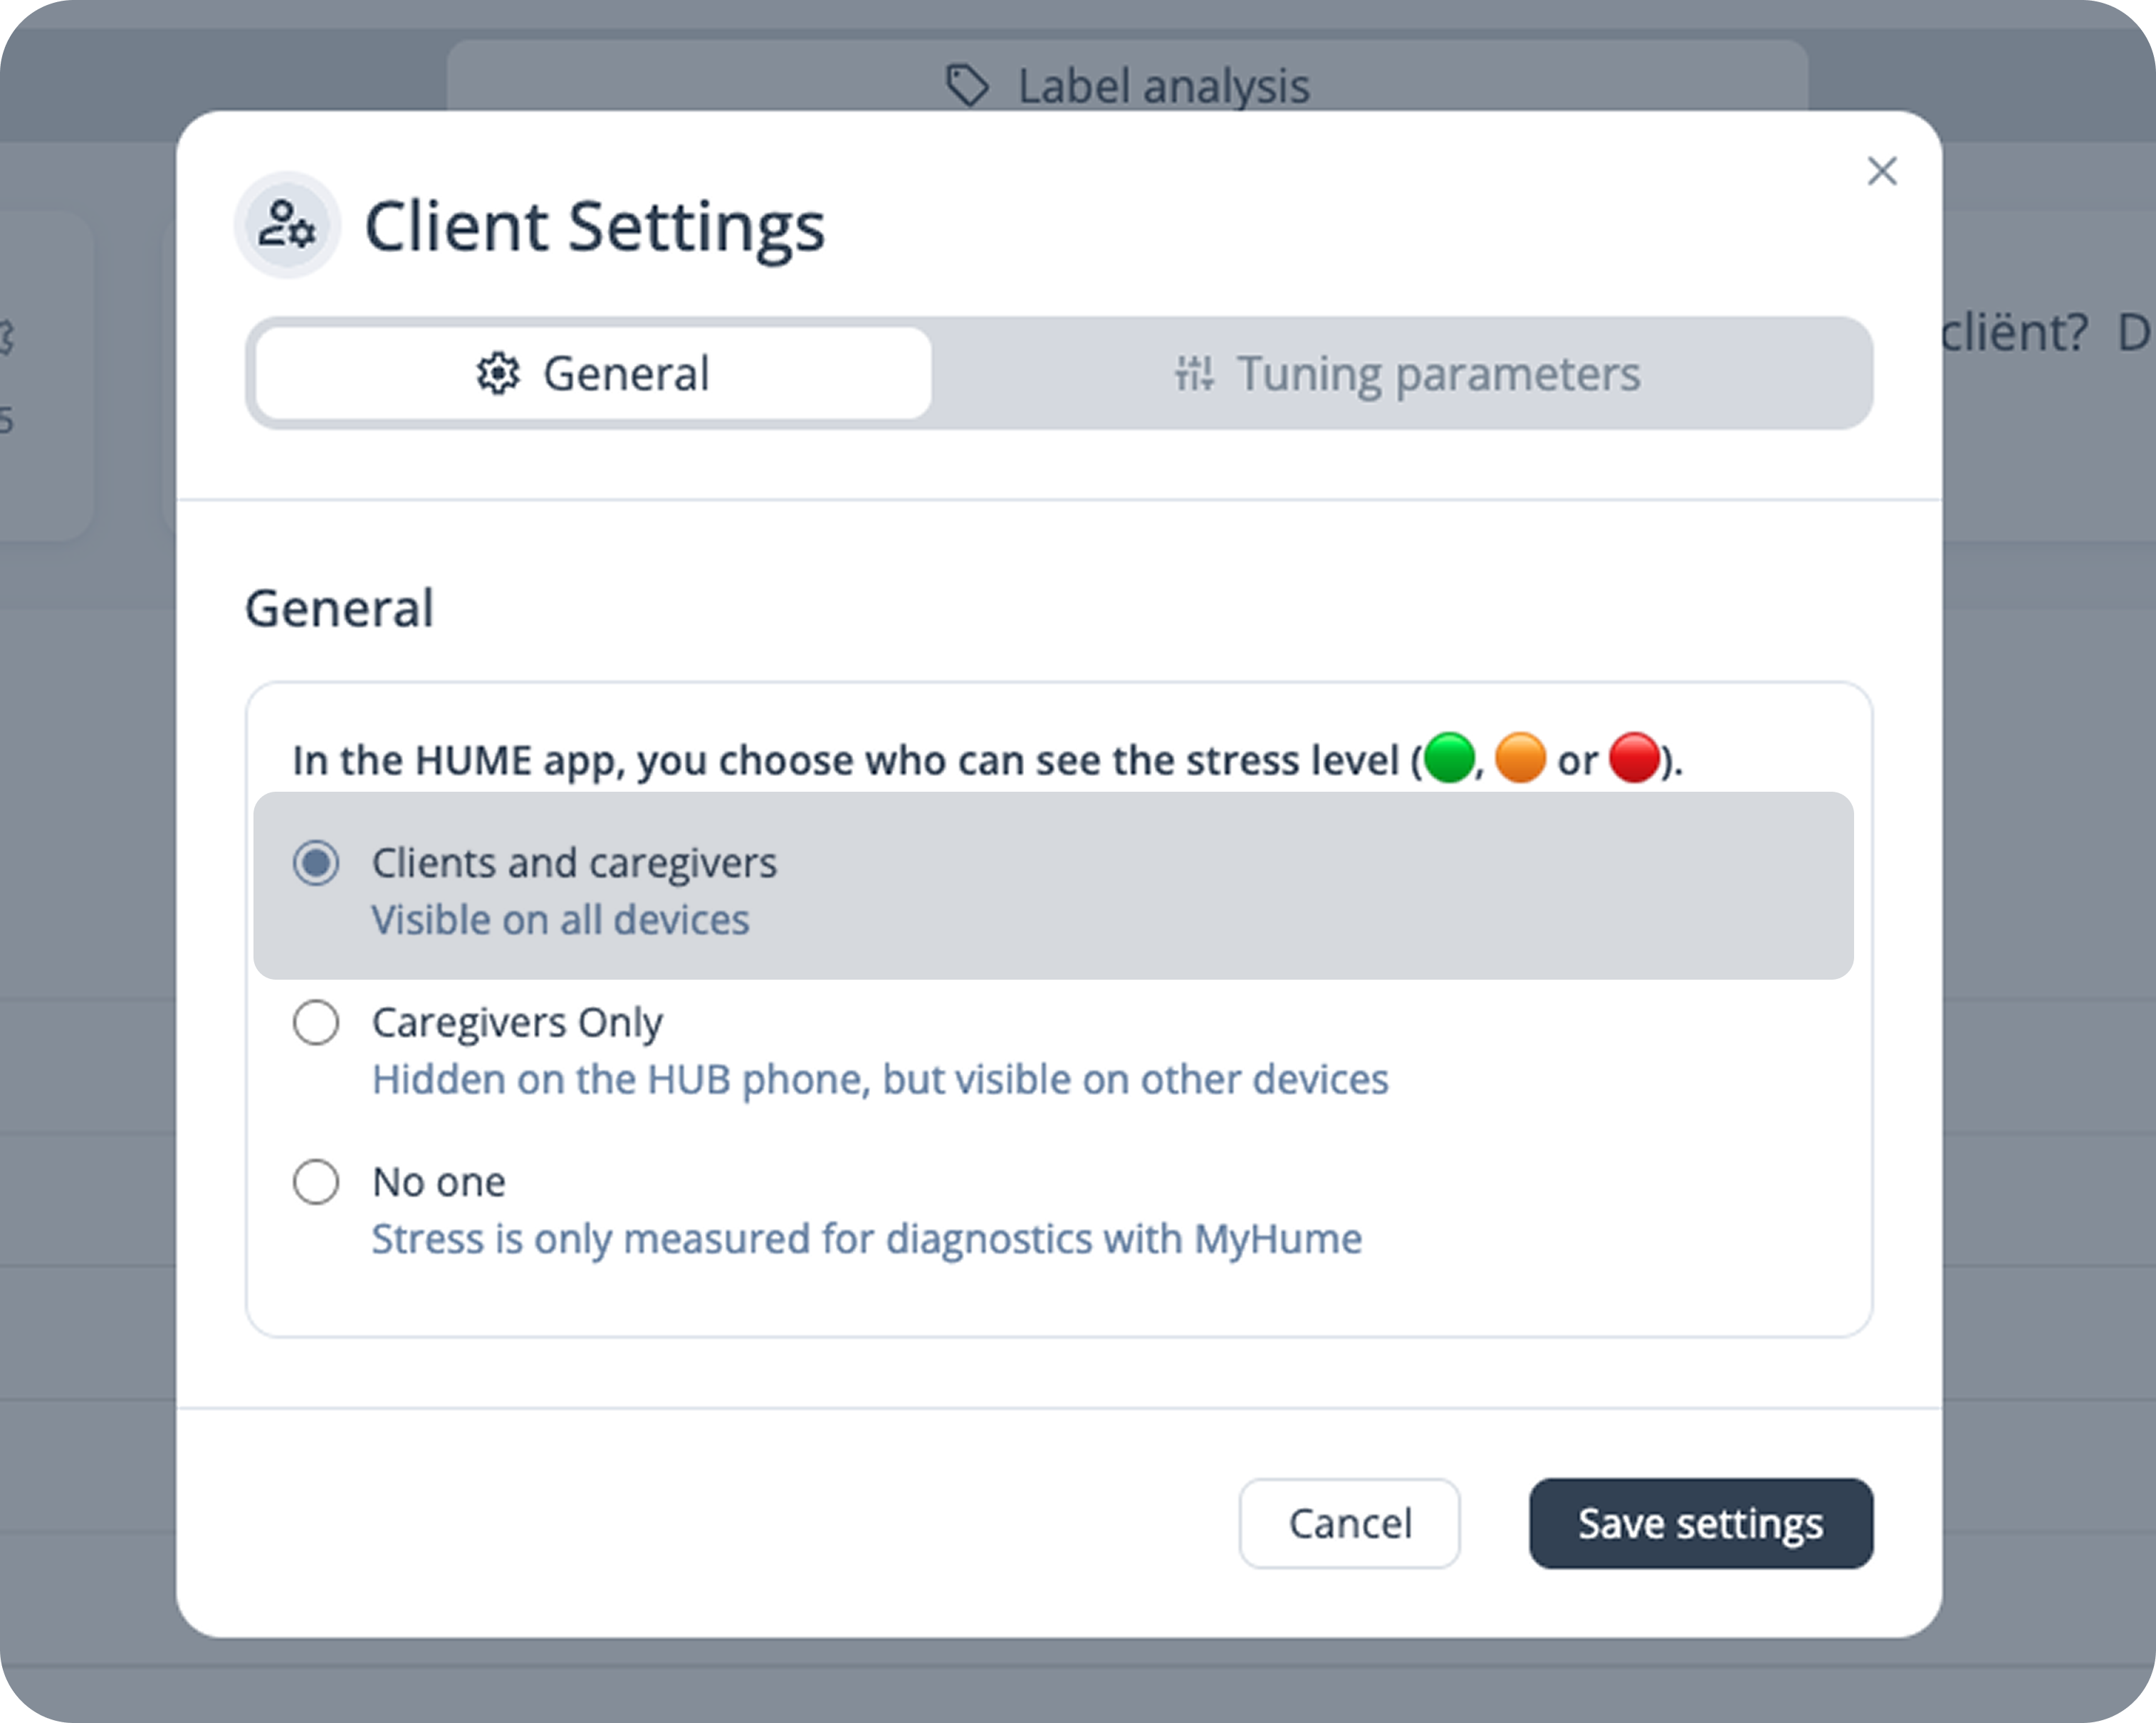The width and height of the screenshot is (2156, 1723).
Task: Click the orange stress level circle
Action: coord(1520,758)
